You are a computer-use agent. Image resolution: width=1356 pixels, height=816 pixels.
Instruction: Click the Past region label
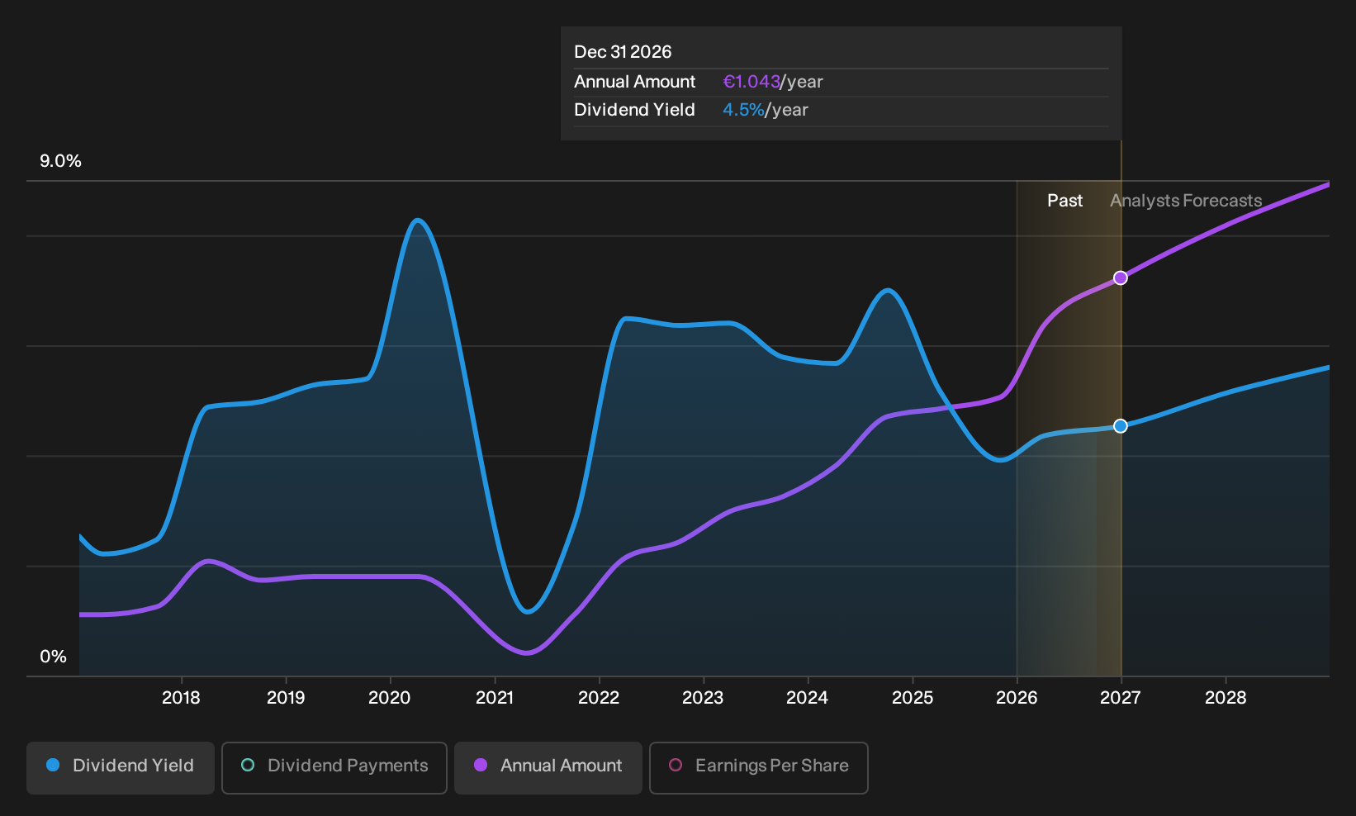pos(1064,201)
